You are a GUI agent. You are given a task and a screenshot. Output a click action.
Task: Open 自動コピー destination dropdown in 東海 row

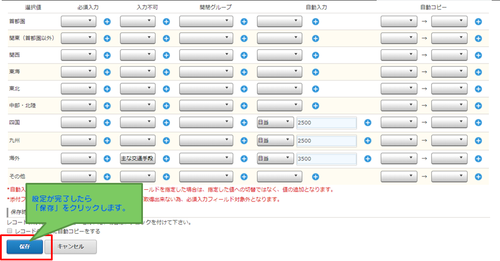pos(449,72)
